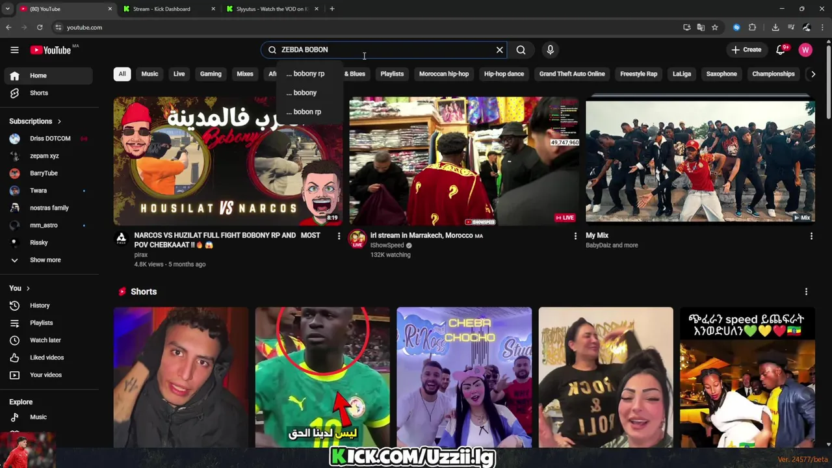Select the Championships chip
The image size is (832, 468).
point(773,74)
